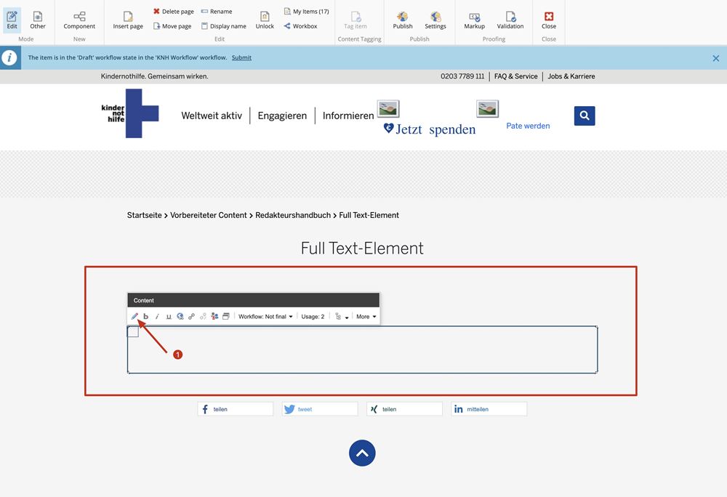Toggle underline formatting in Content toolbar
The width and height of the screenshot is (727, 497).
169,317
